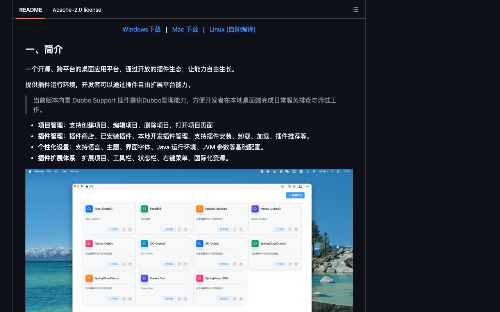Click the green Etcd测试 project icon

[145, 209]
